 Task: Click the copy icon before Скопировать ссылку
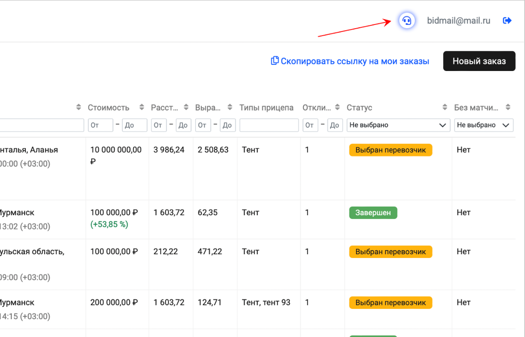275,61
